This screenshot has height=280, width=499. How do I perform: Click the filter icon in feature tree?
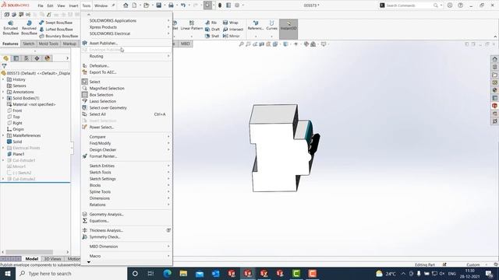pos(4,65)
